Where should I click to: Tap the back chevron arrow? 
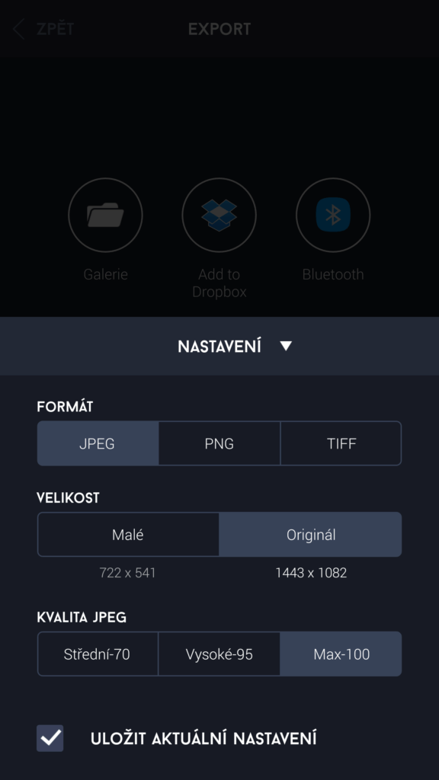(19, 29)
